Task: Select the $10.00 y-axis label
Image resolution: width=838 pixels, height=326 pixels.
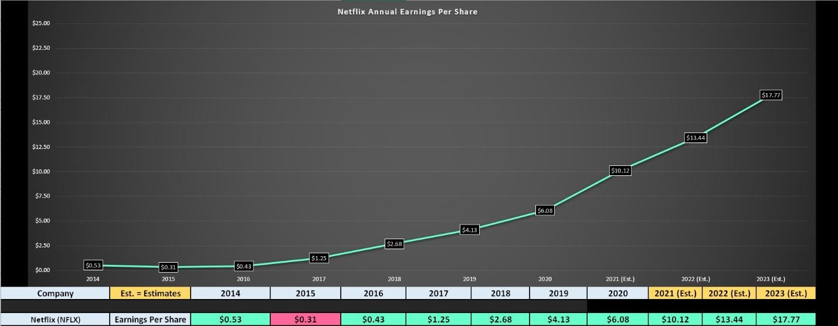Action: coord(41,172)
